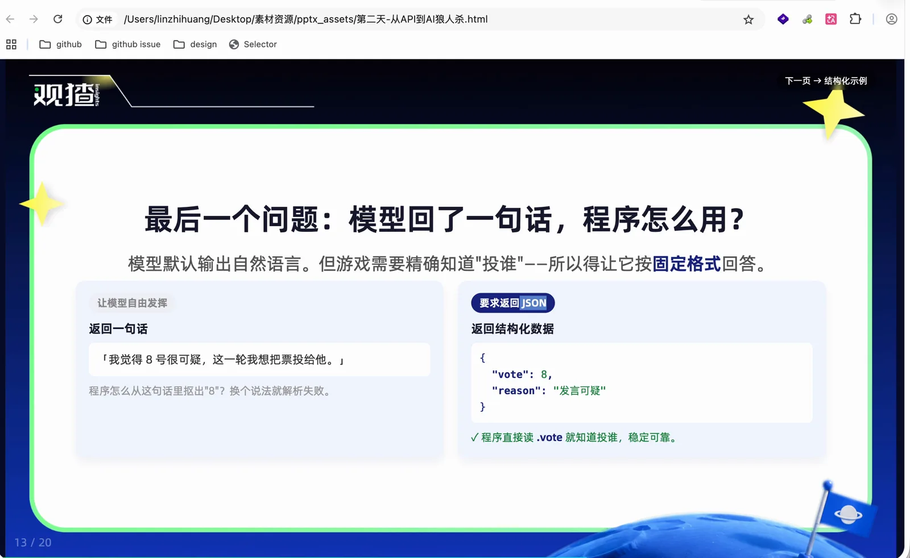Bookmark this page with the star icon
Viewport: 910px width, 558px height.
click(x=748, y=19)
